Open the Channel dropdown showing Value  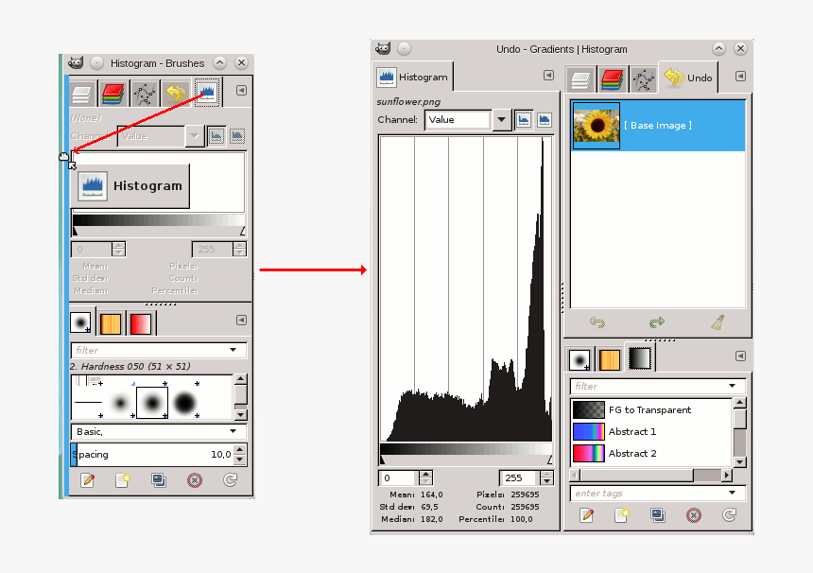(502, 119)
